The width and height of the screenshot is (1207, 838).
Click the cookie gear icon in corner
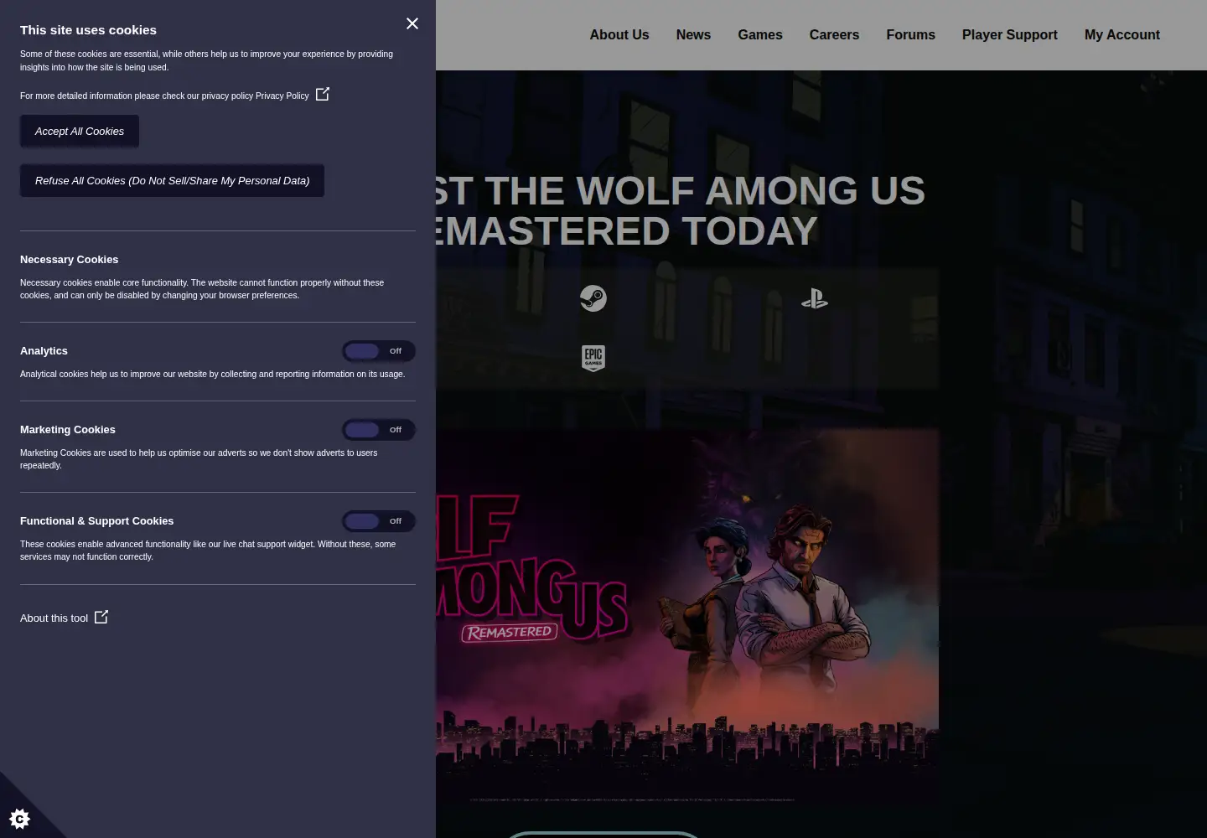point(19,818)
